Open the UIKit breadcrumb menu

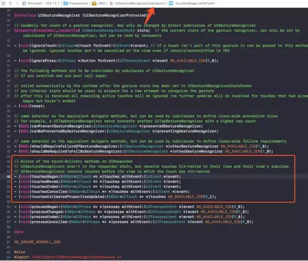point(102,3)
